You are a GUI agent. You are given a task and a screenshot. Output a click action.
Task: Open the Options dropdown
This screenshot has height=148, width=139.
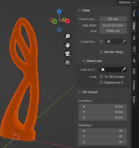click(127, 2)
